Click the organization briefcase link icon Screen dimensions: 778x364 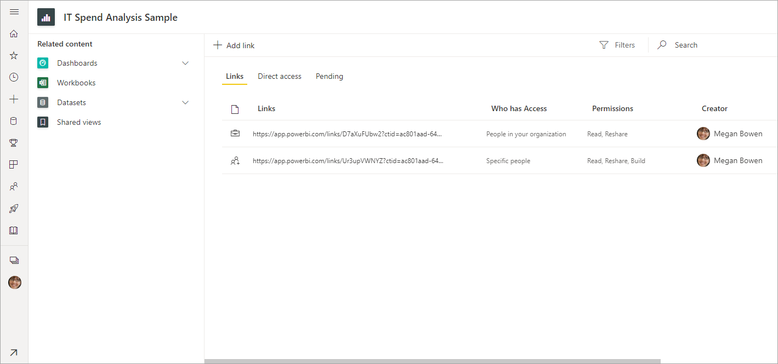pos(235,133)
